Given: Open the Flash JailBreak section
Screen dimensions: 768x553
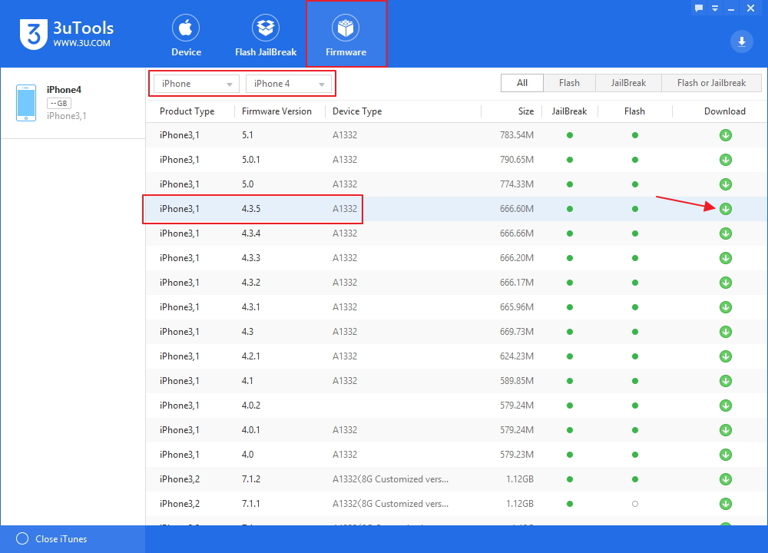Looking at the screenshot, I should (x=266, y=35).
